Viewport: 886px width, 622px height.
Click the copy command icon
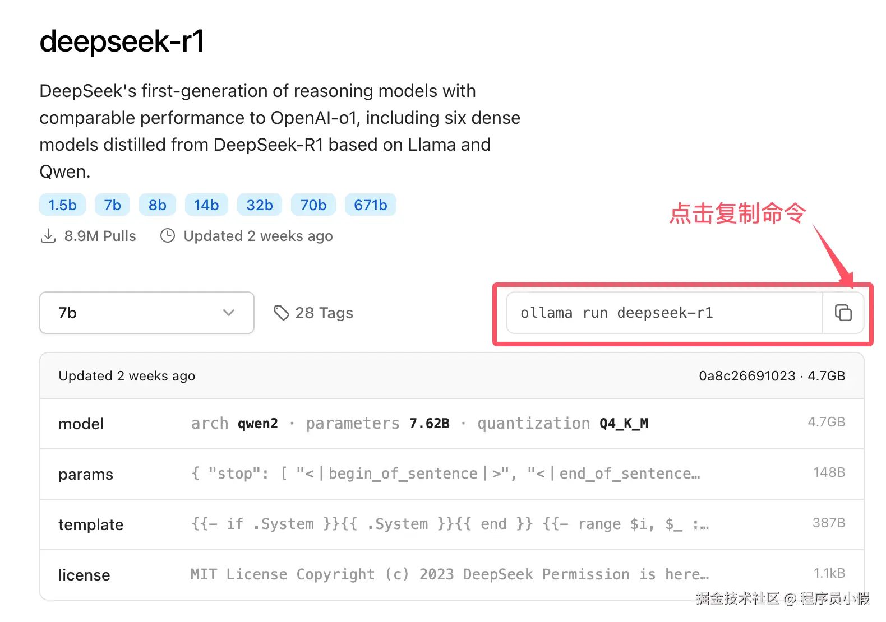(x=843, y=313)
